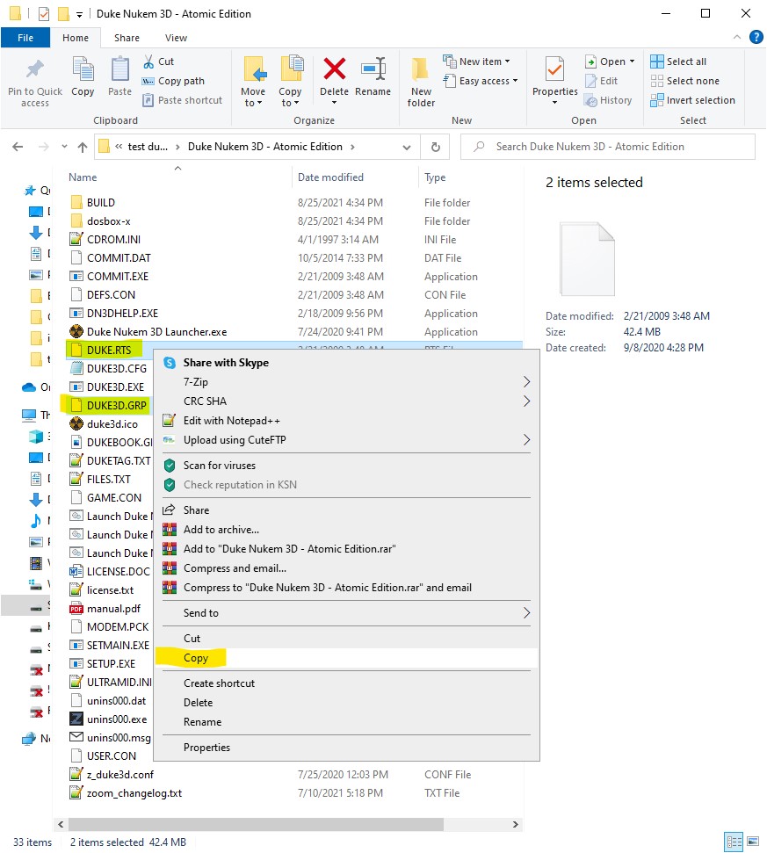Open the Help question mark icon

pyautogui.click(x=756, y=37)
